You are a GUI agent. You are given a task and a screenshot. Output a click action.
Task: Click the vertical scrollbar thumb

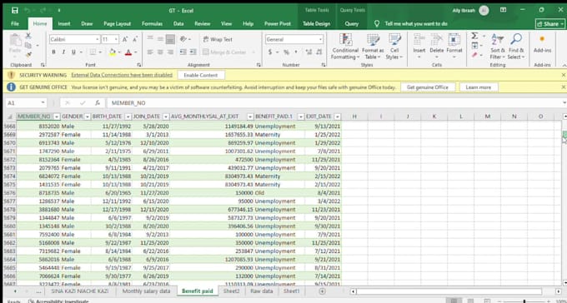(x=564, y=134)
